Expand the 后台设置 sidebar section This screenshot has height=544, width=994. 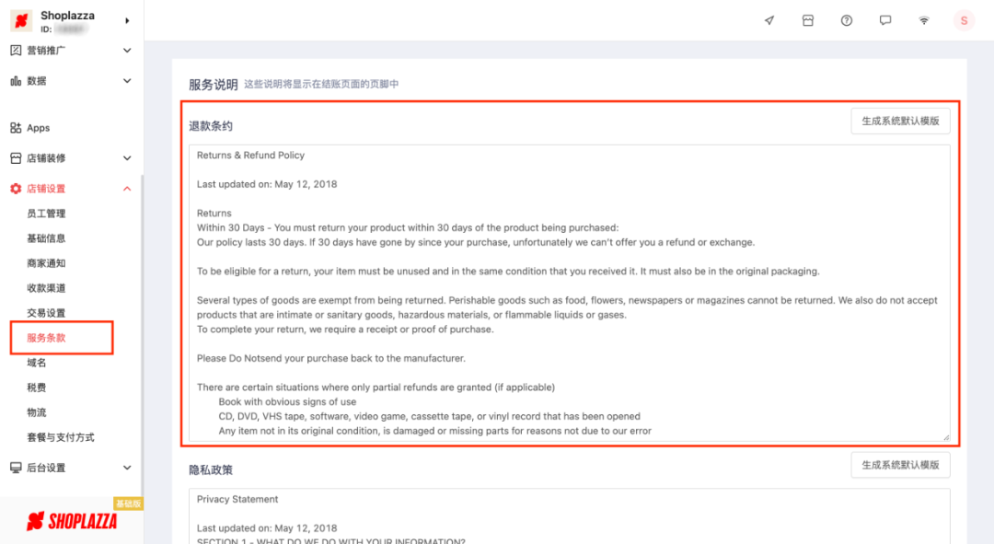tap(127, 468)
